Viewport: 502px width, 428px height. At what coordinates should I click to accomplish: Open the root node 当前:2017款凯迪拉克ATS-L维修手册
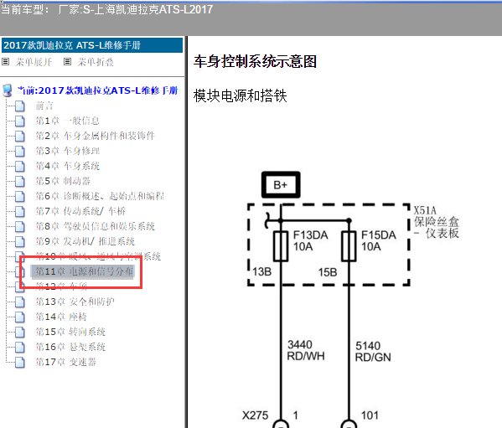tap(97, 90)
